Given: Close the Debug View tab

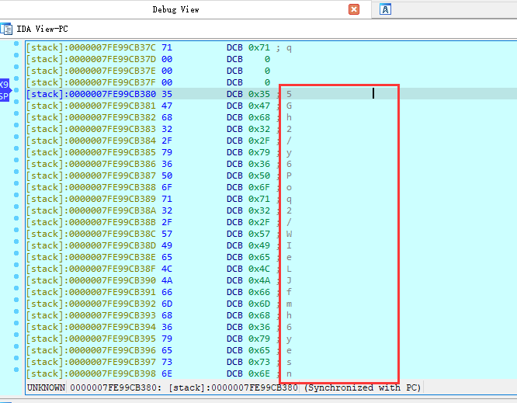Looking at the screenshot, I should 354,9.
